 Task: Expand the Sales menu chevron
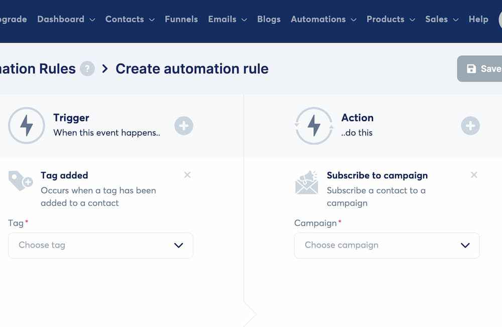pyautogui.click(x=455, y=20)
